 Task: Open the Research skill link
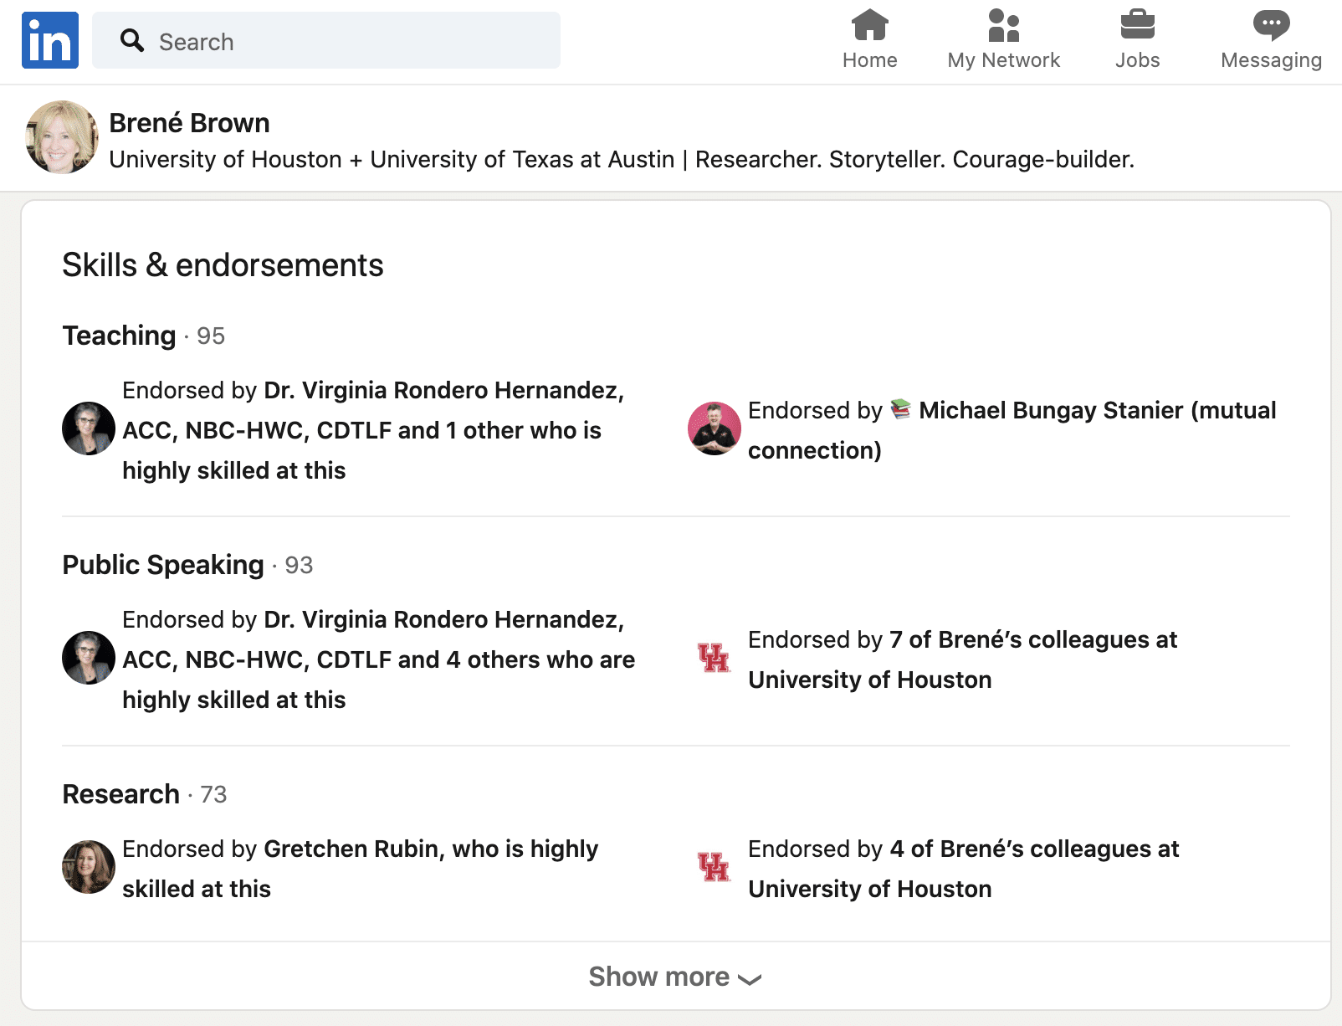coord(121,794)
